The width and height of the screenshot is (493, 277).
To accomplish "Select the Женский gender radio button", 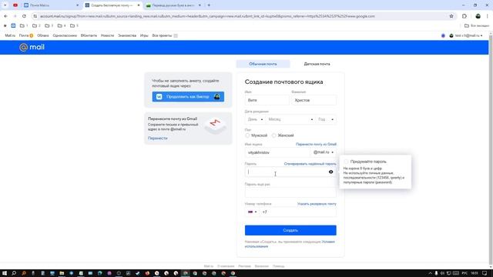I will pyautogui.click(x=274, y=135).
